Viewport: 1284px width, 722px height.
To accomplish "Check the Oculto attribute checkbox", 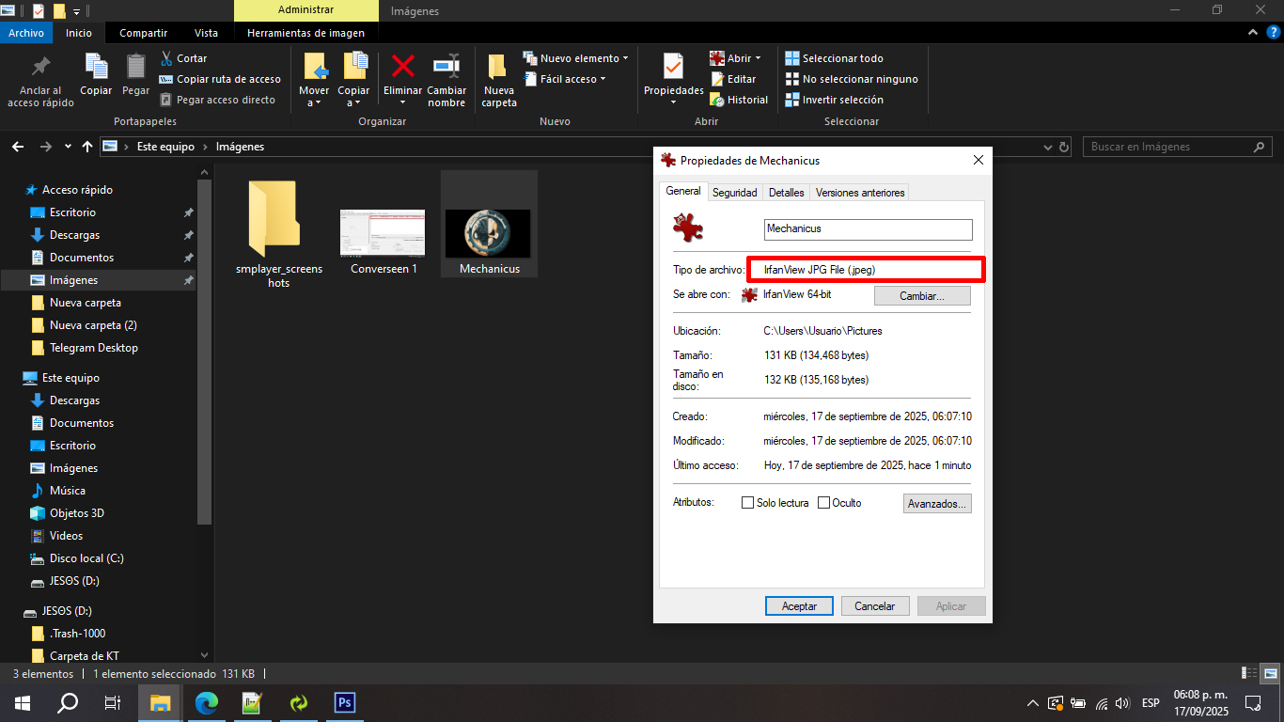I will [823, 503].
